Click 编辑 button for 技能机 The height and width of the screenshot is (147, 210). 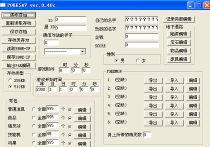82,135
